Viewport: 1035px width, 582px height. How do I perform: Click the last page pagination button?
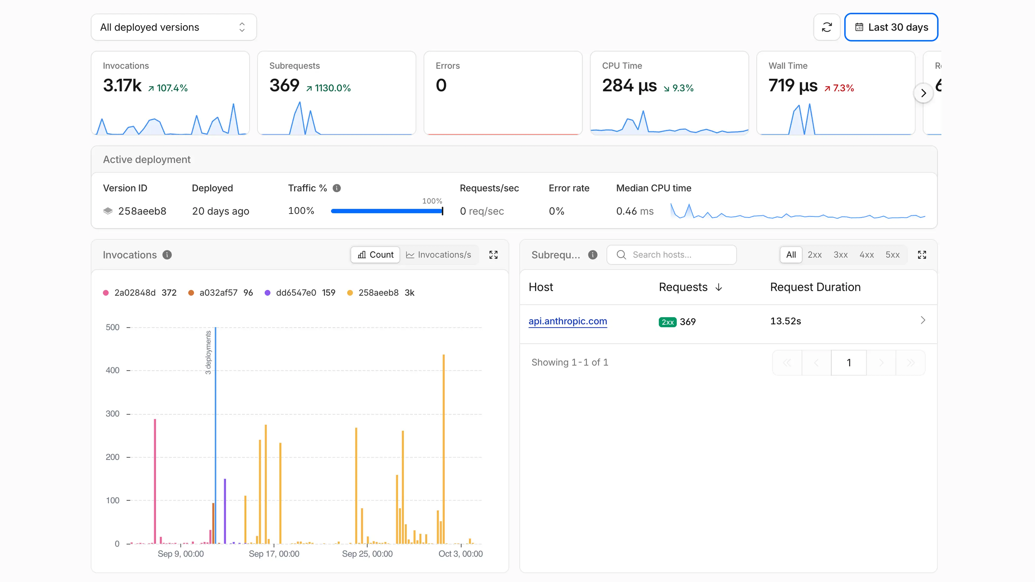click(910, 363)
